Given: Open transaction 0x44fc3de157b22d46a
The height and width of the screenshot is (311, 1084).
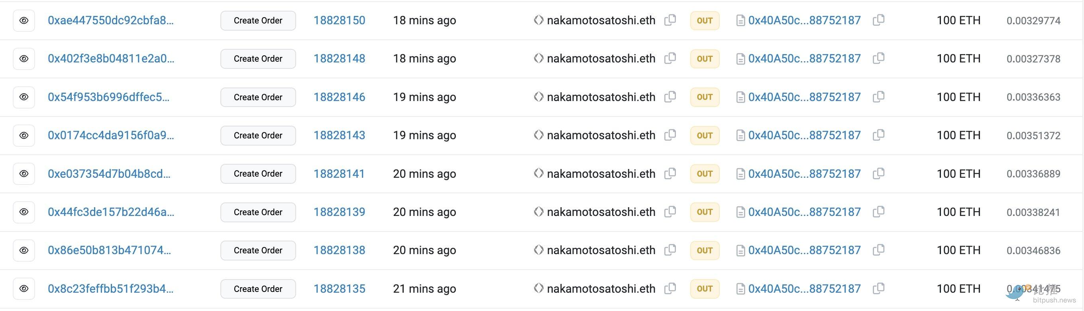Looking at the screenshot, I should (111, 212).
